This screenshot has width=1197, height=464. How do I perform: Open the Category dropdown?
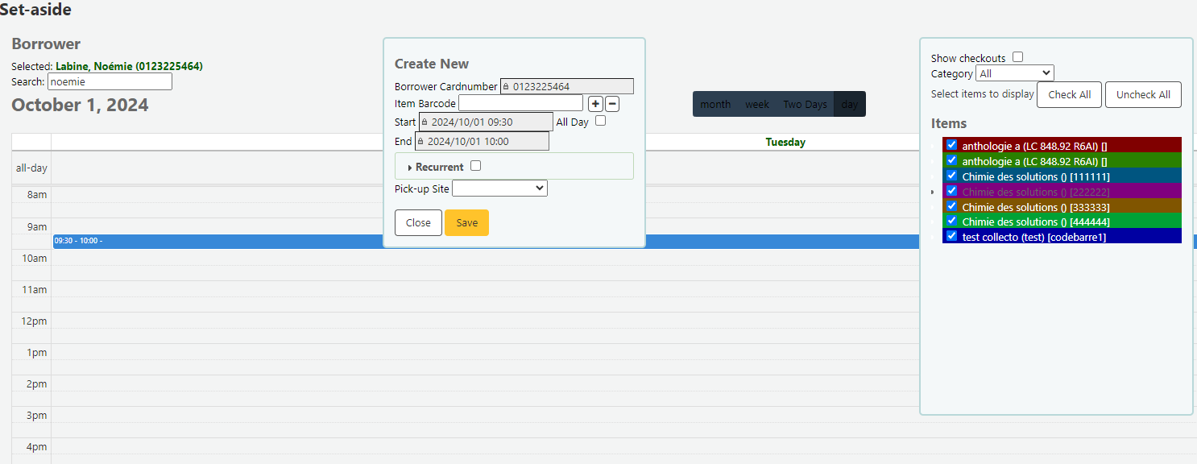[1014, 73]
